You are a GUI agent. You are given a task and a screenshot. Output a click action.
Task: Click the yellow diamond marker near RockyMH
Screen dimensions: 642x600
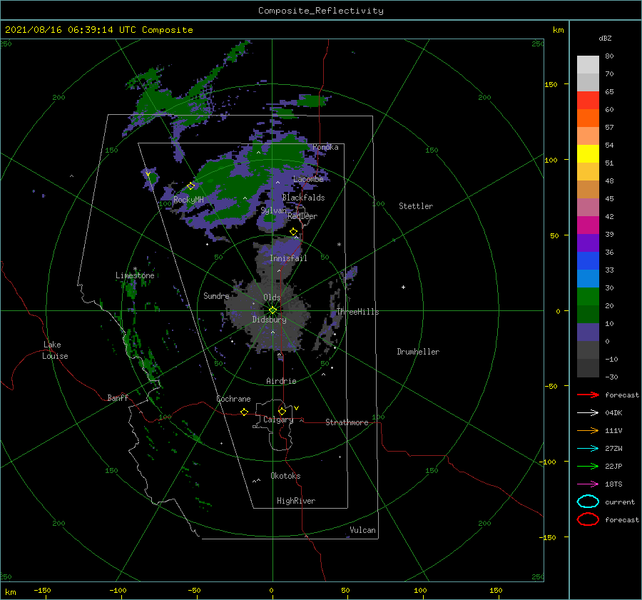pos(190,186)
